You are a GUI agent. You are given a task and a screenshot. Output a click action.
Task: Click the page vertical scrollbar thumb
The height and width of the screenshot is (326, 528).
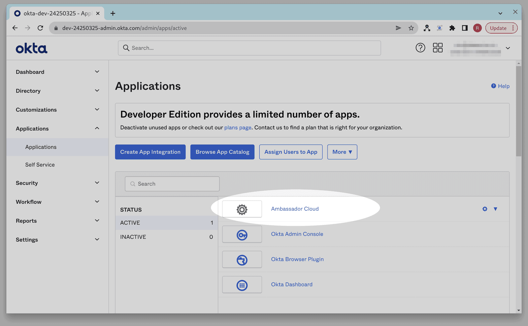pos(519,111)
